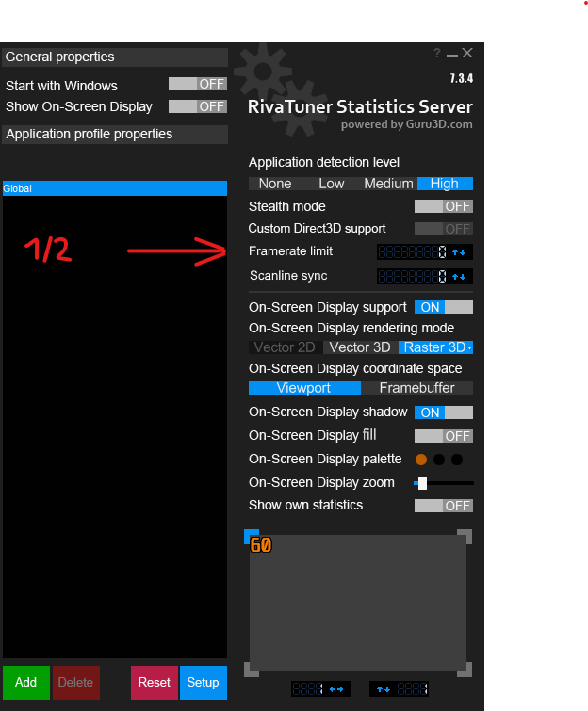Image resolution: width=588 pixels, height=711 pixels.
Task: Close the RivaTuner Statistics Server window
Action: [467, 53]
